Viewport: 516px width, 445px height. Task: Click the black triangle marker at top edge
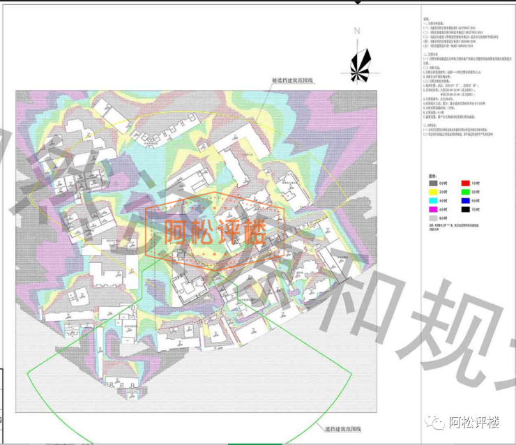tap(358, 2)
